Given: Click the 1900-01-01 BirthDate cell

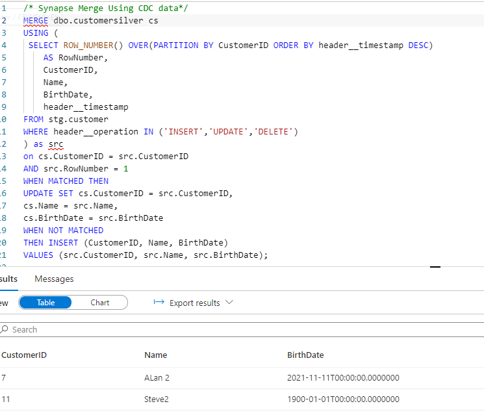Looking at the screenshot, I should pos(343,399).
